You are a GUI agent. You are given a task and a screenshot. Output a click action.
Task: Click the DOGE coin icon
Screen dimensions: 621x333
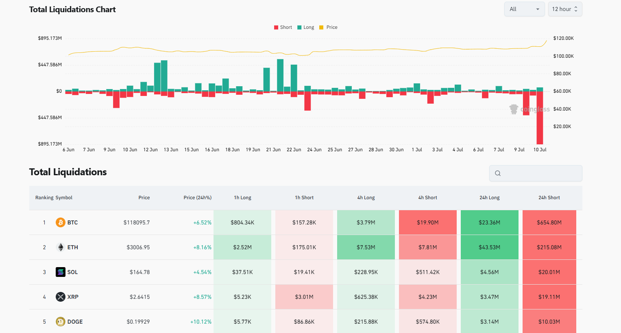(61, 322)
